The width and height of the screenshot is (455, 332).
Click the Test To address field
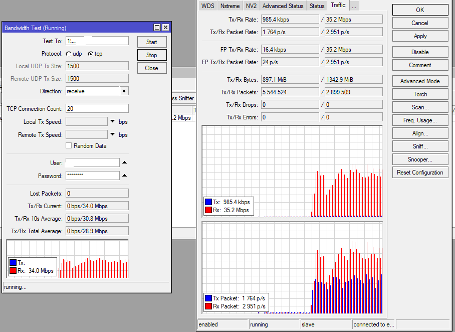[x=97, y=41]
